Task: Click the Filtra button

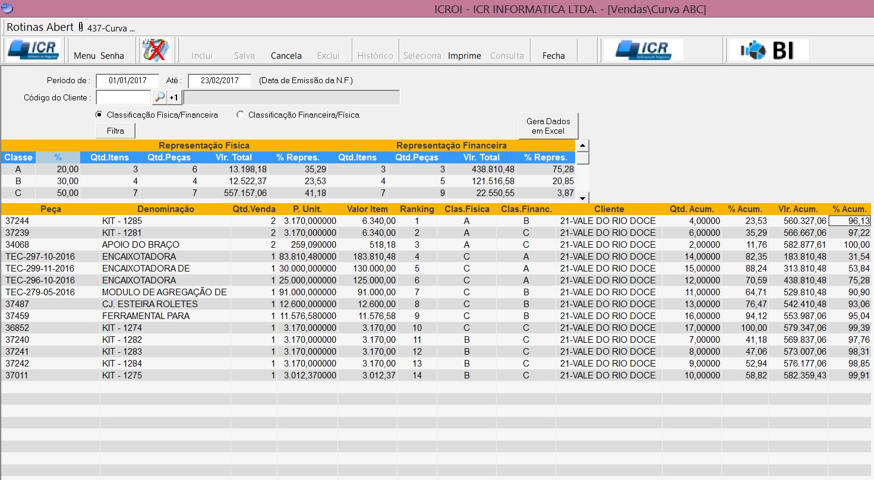Action: [115, 131]
